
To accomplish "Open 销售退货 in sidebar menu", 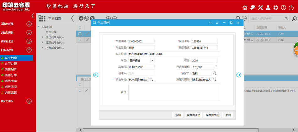I will (x=11, y=87).
